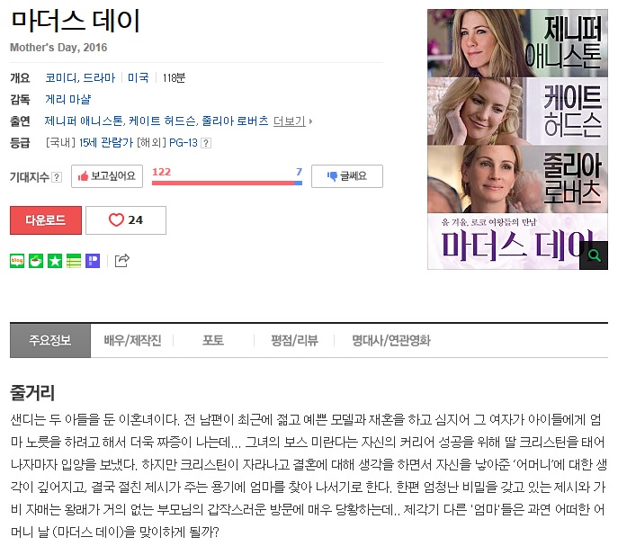Like the movie with heart 24 button
The height and width of the screenshot is (555, 618).
[x=126, y=220]
